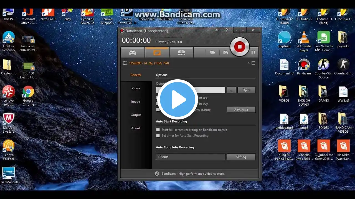Open output folder via toolbar folder icon
The image size is (355, 199).
(x=212, y=53)
